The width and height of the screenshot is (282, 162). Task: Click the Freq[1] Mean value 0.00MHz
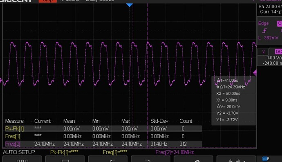[72, 136]
